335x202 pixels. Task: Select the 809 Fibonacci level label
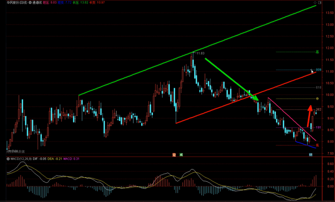[x=318, y=70]
